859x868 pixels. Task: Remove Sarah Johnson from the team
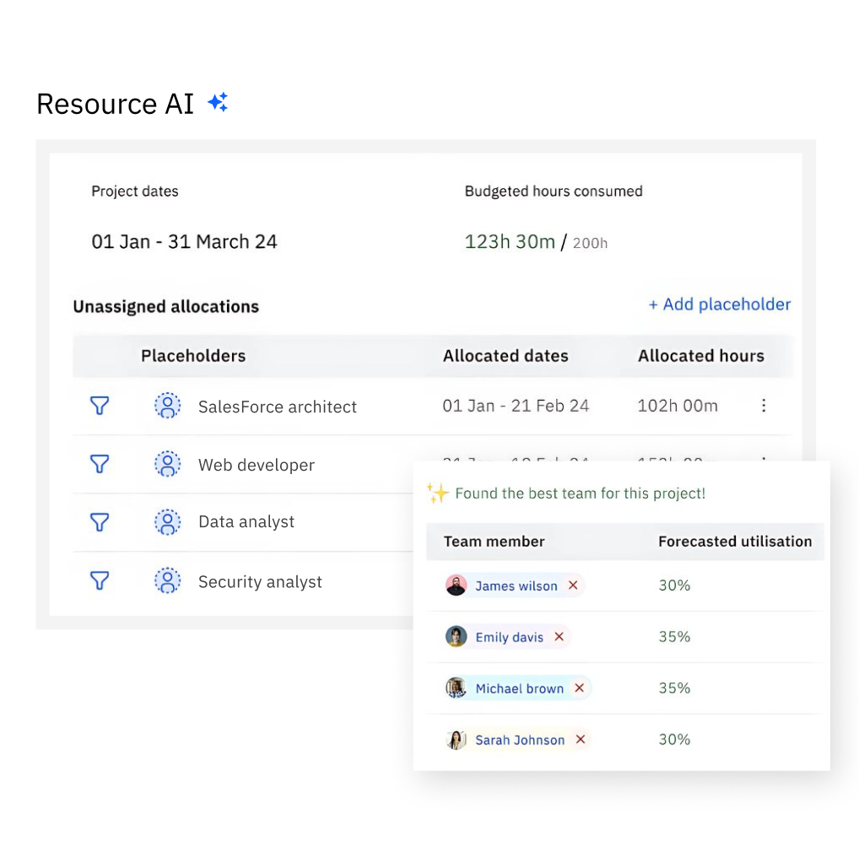click(581, 739)
